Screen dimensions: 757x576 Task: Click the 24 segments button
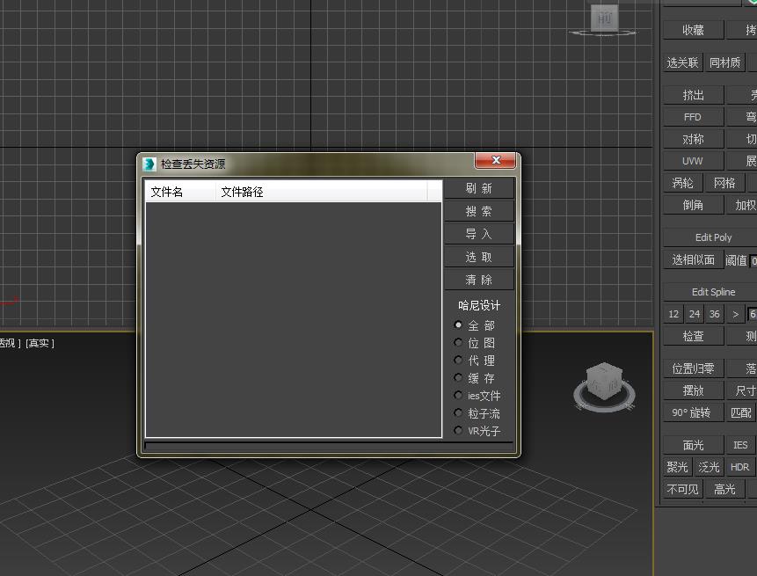[695, 314]
